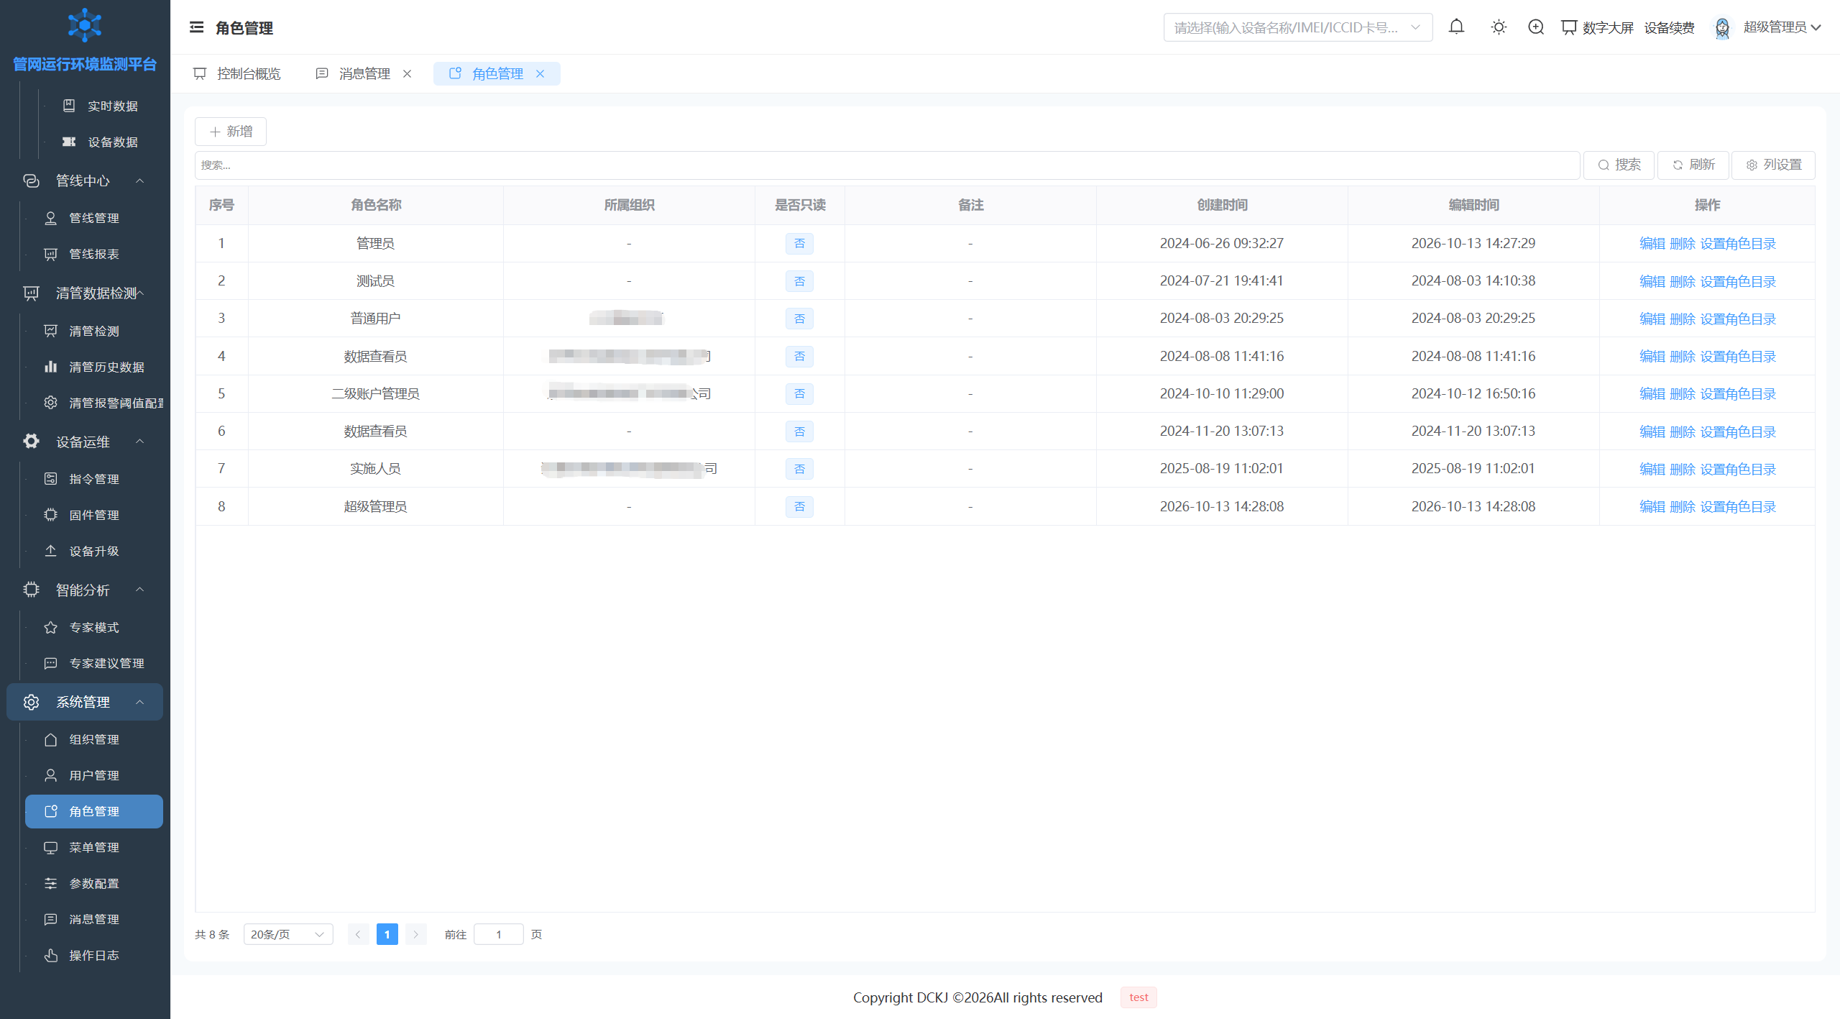The height and width of the screenshot is (1019, 1840).
Task: Click the 搜索 button
Action: [1619, 165]
